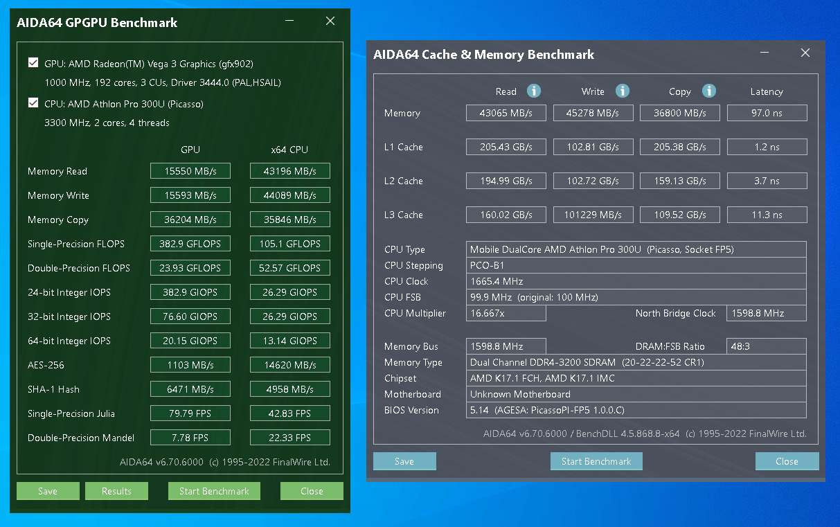Click the CPU Clock value 1665.4 MHz
The height and width of the screenshot is (527, 840).
coord(636,281)
